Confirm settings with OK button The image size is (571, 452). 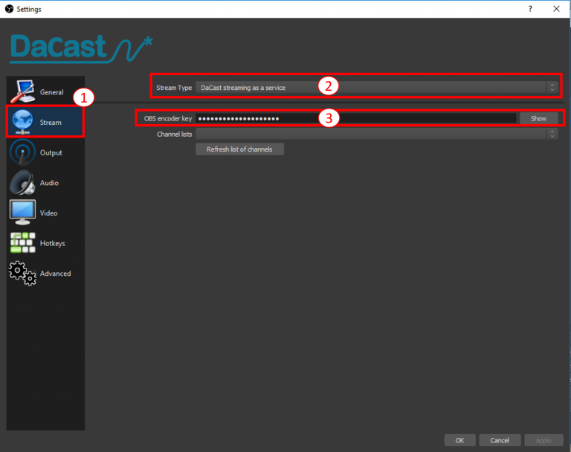tap(459, 440)
